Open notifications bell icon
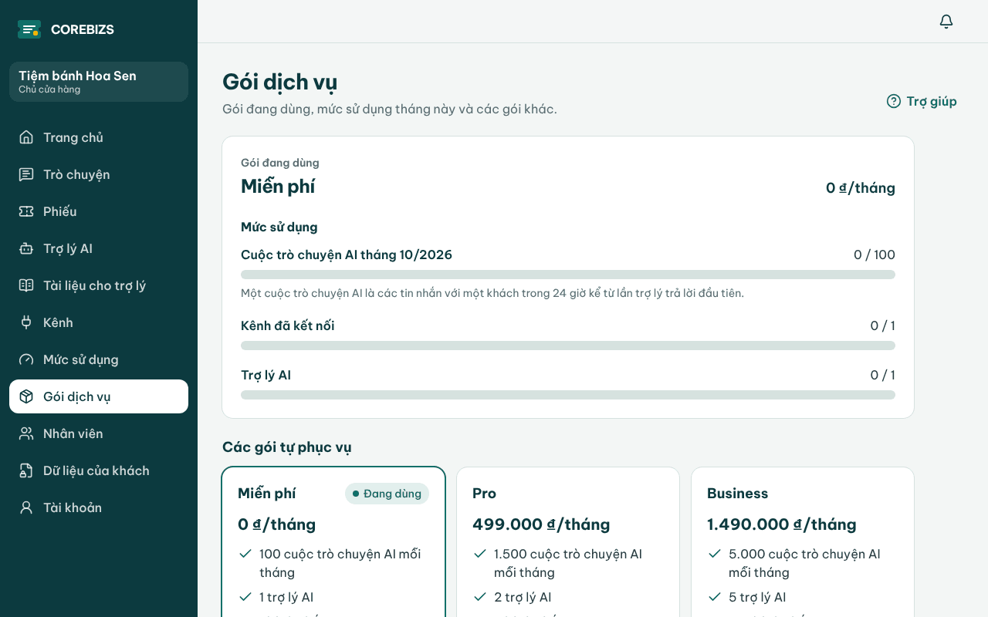 (946, 22)
